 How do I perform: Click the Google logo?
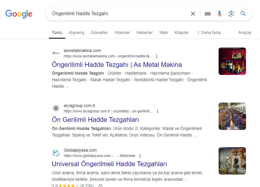tap(19, 14)
